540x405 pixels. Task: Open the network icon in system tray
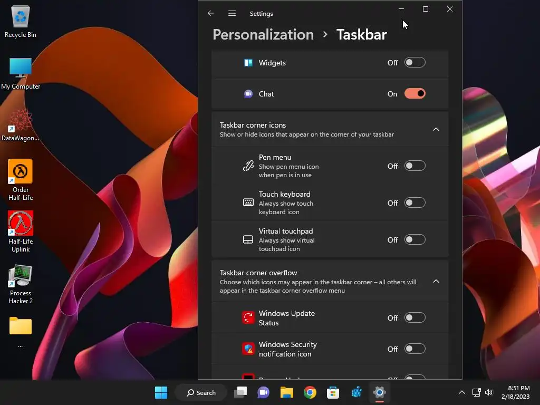tap(477, 392)
